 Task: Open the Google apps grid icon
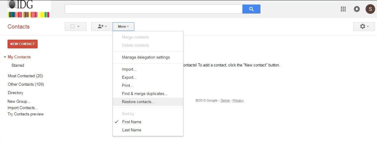(343, 9)
